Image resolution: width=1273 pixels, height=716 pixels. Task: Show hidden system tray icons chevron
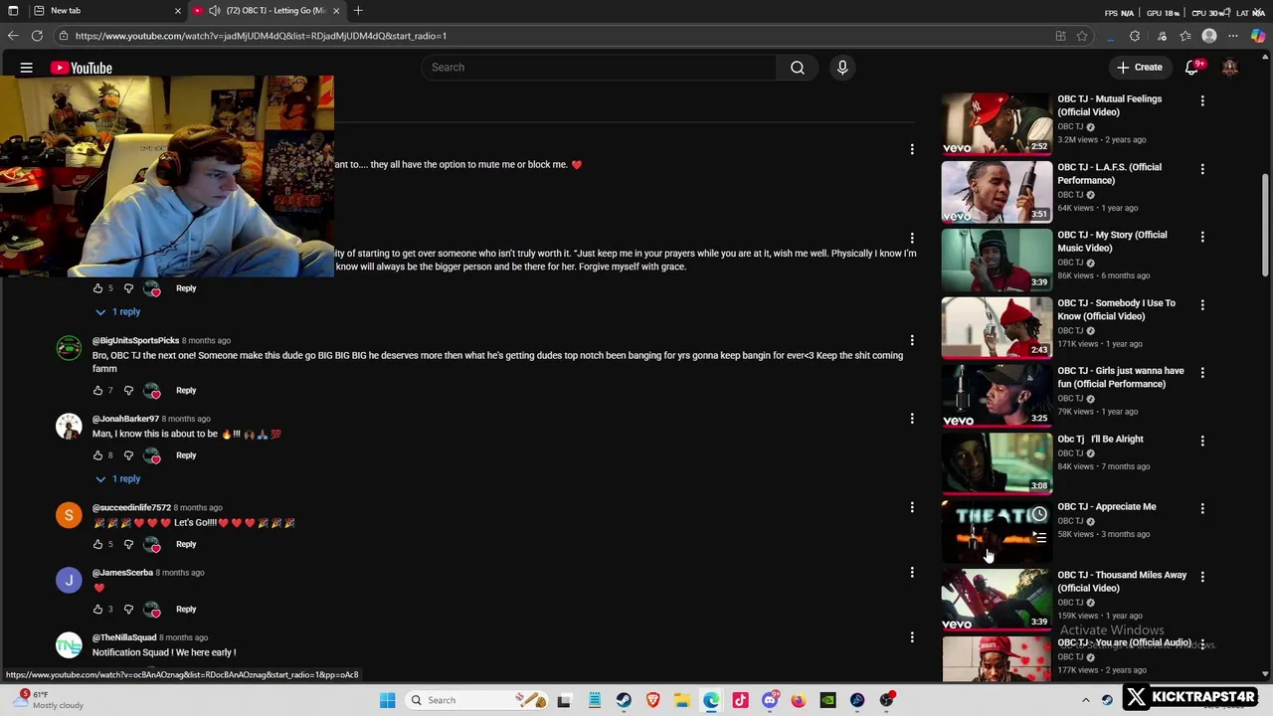[x=1086, y=700]
